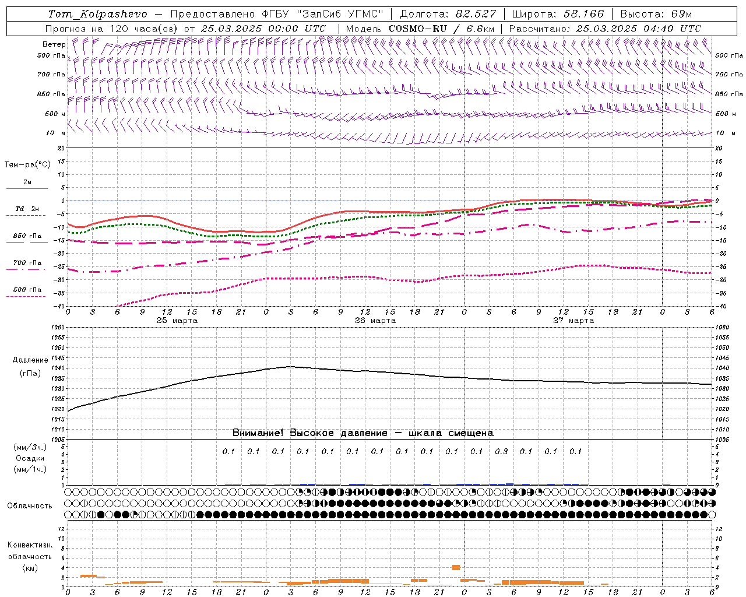This screenshot has height=597, width=746.
Task: Click the '27 марта' date label
Action: click(x=573, y=321)
